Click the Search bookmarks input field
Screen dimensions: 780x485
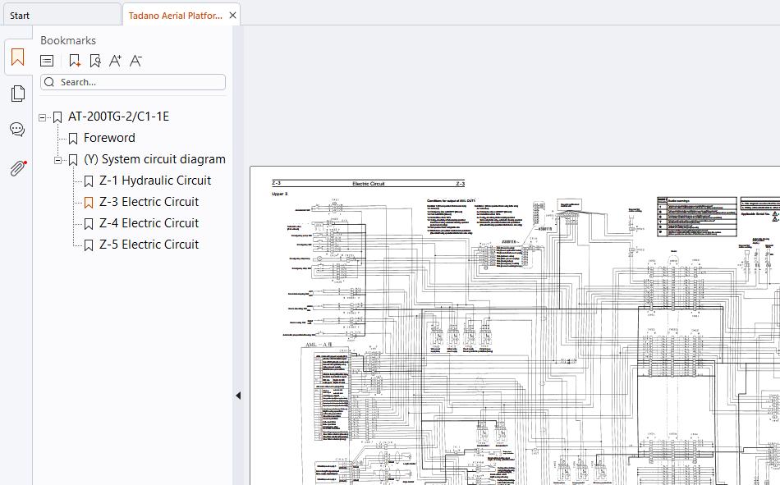[x=133, y=82]
